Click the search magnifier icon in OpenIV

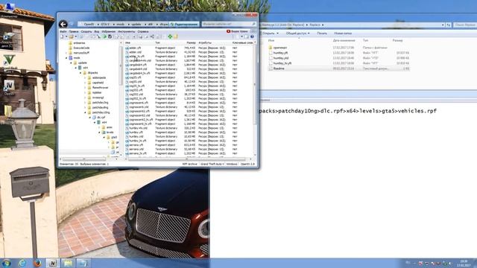(253, 24)
